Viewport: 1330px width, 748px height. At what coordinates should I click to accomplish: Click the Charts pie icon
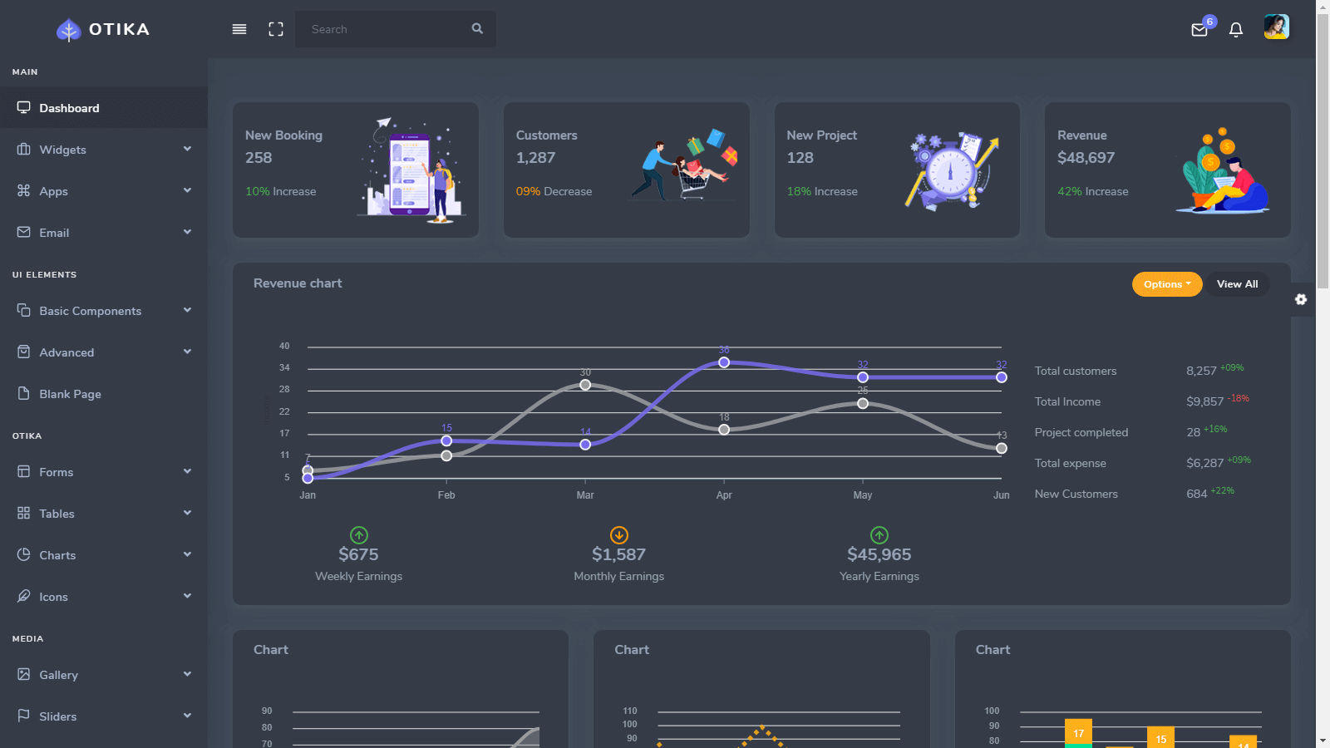[23, 554]
